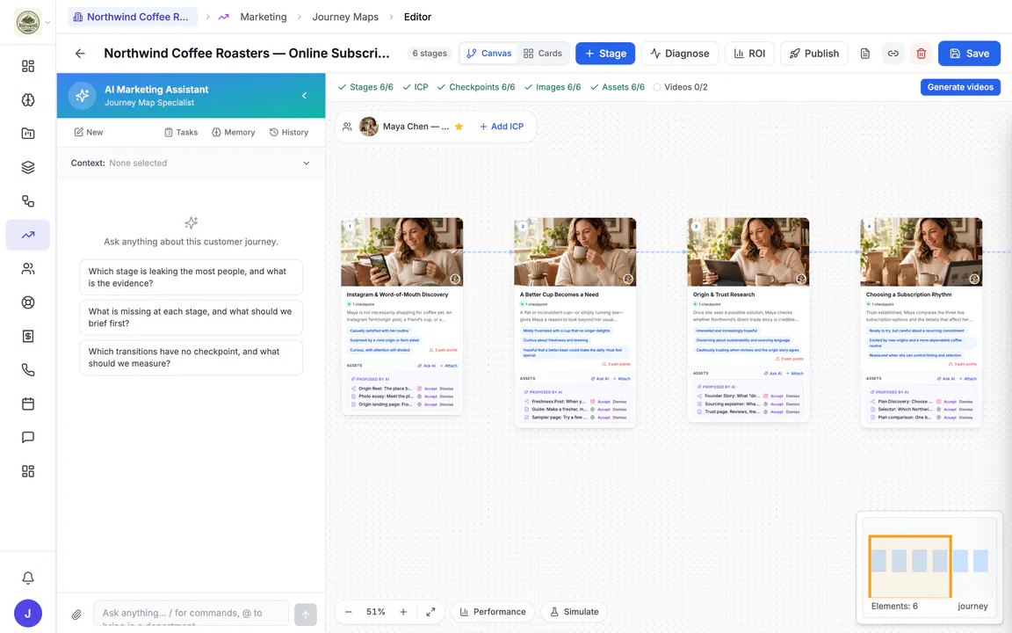Click Add ICP link

coord(502,127)
